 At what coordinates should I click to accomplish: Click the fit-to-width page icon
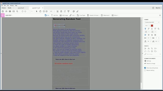pos(58,11)
